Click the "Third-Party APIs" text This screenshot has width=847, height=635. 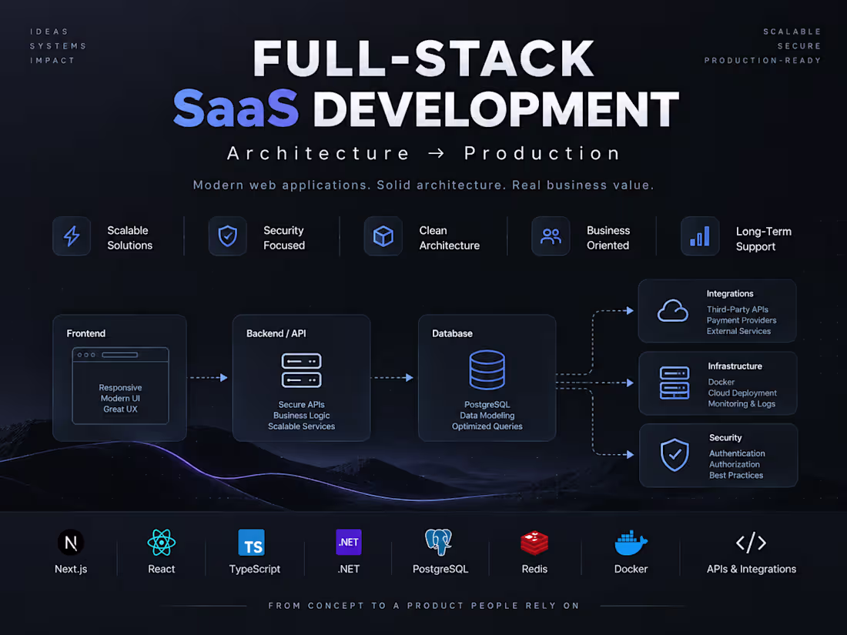click(x=738, y=309)
